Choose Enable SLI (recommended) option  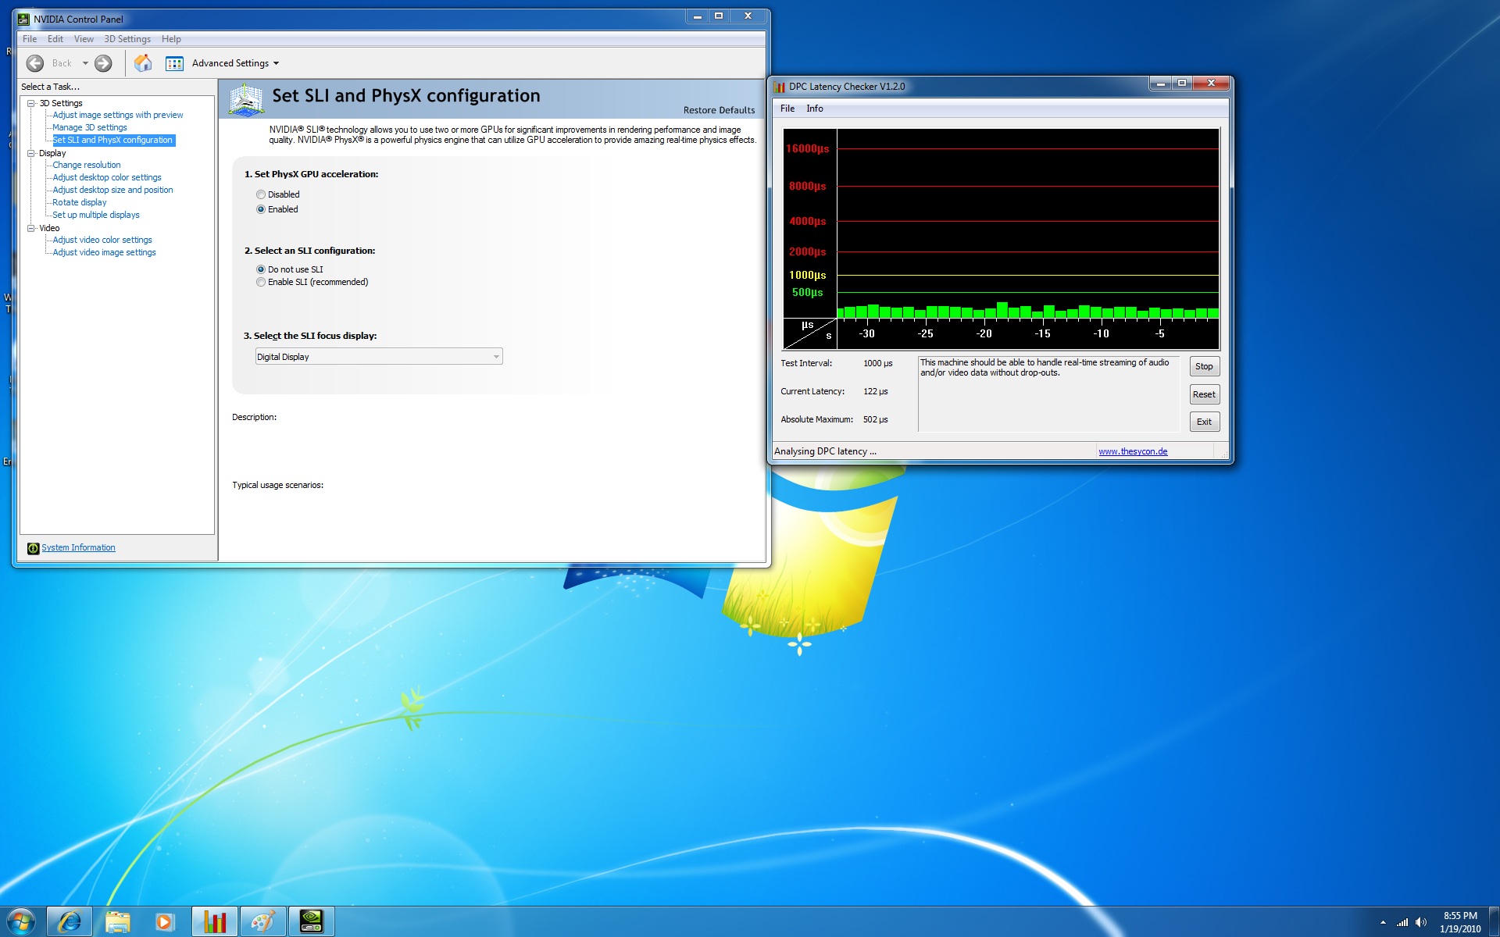[261, 282]
